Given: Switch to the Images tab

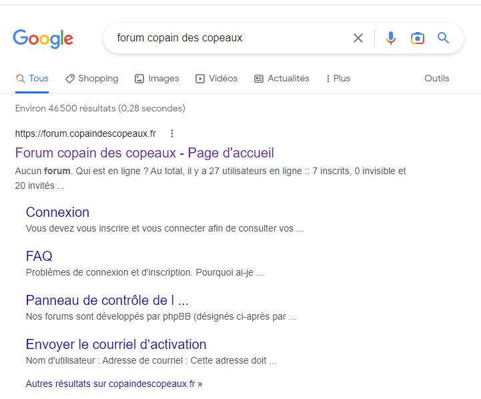Looking at the screenshot, I should (157, 79).
